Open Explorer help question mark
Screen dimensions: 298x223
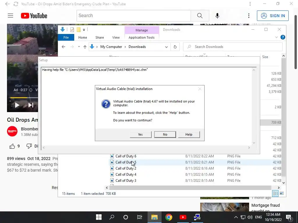click(283, 37)
